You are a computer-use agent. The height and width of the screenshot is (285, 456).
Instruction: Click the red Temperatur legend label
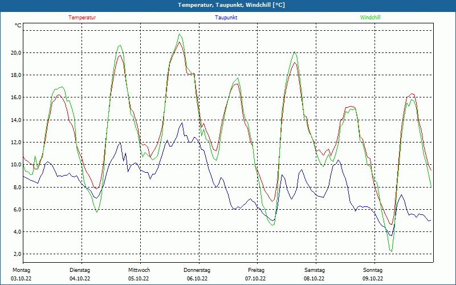click(82, 18)
